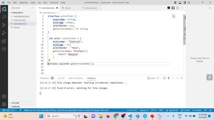
Task: Open the Manage gear icon
Action: click(4, 104)
